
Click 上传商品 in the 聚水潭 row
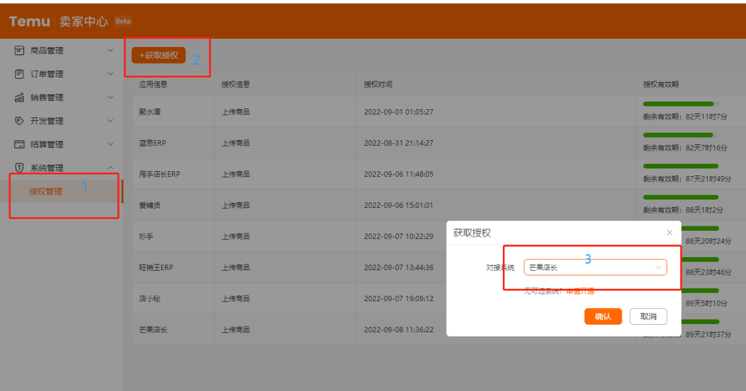tap(236, 112)
